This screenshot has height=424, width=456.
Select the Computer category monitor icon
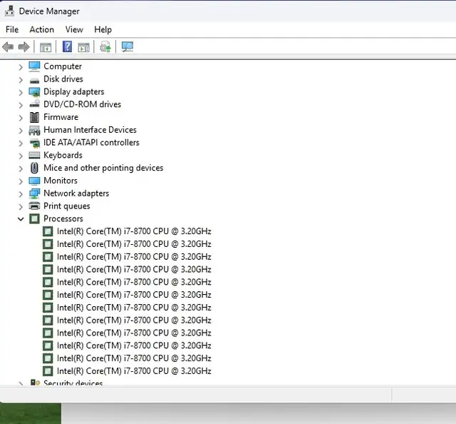34,66
